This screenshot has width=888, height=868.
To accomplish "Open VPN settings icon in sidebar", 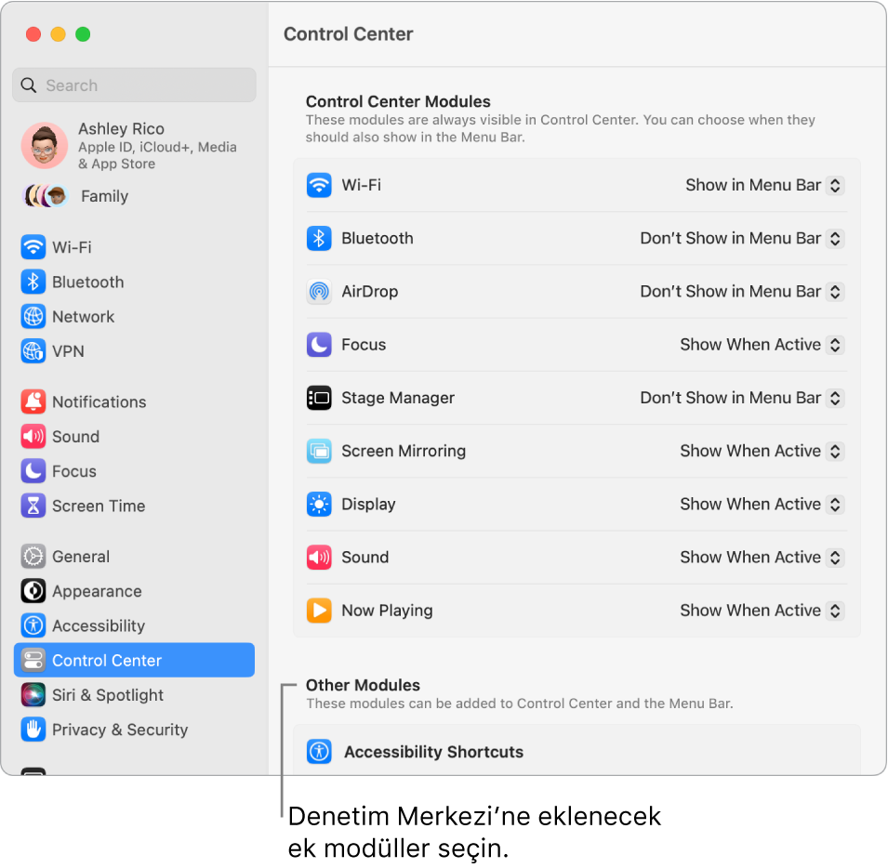I will tap(33, 351).
